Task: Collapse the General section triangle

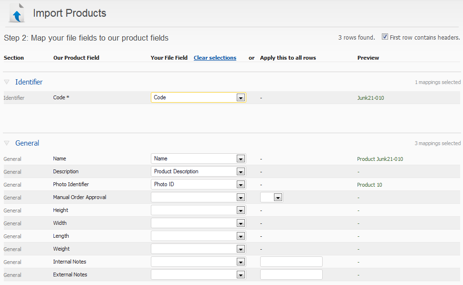Action: click(x=7, y=143)
